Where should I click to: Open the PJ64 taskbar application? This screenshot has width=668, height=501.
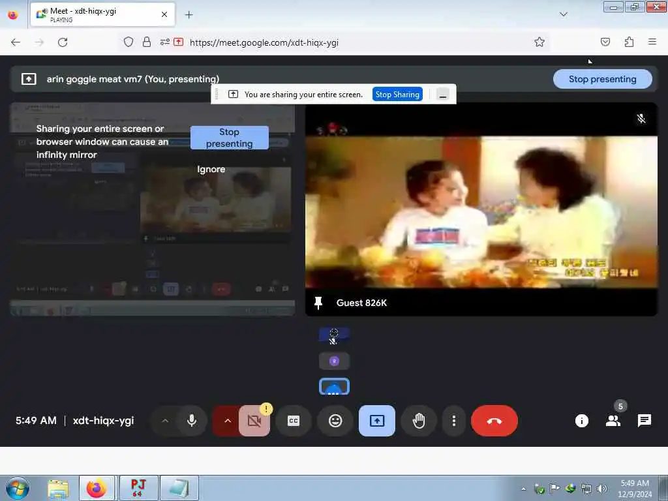[x=138, y=488]
